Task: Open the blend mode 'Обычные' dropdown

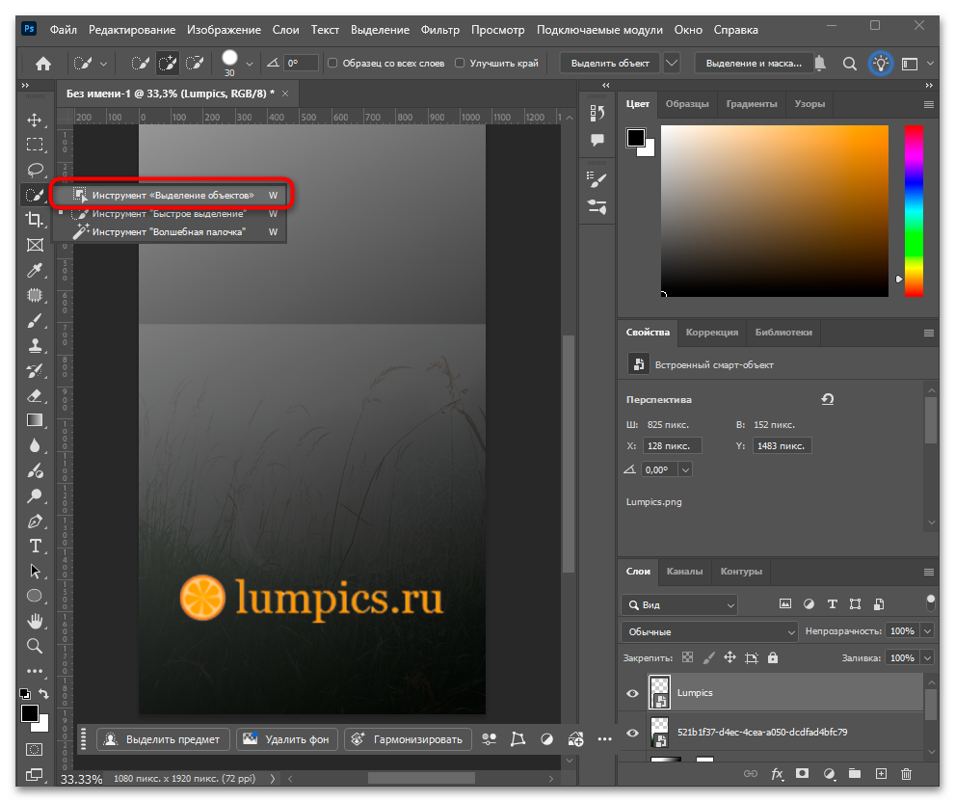Action: (709, 632)
